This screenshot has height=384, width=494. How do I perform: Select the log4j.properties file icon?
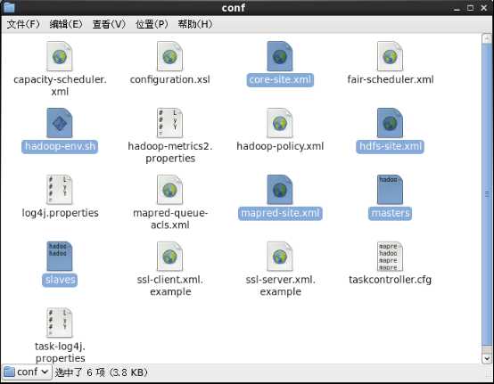(59, 190)
